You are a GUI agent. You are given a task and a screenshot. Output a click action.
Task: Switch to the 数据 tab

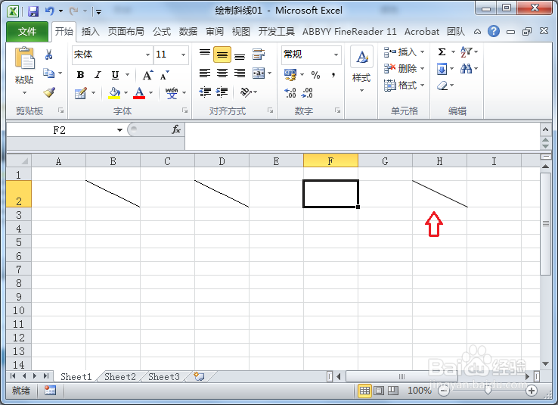click(188, 32)
